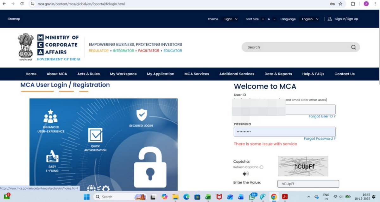This screenshot has width=380, height=202.
Task: Open WhatsApp from the taskbar
Action: click(x=252, y=197)
